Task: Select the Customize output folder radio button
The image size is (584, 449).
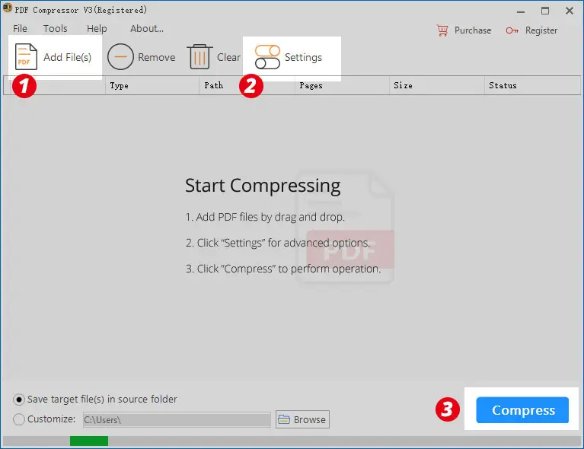Action: click(x=18, y=419)
